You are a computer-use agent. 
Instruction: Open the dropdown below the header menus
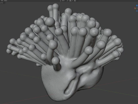click(2, 3)
